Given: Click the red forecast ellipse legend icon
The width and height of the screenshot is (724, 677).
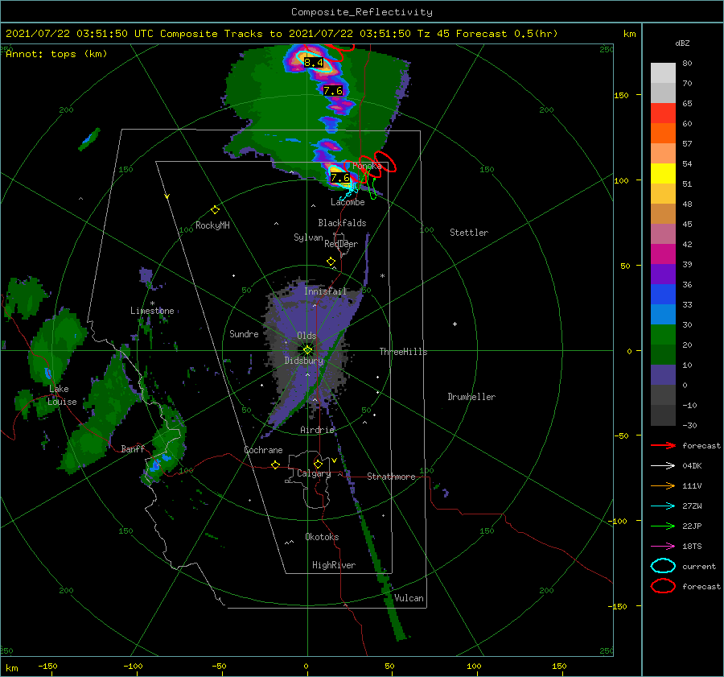Looking at the screenshot, I should click(x=663, y=586).
